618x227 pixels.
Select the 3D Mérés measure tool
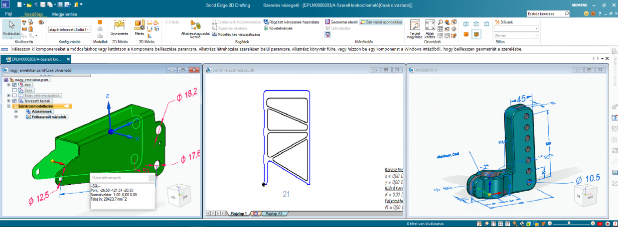(139, 27)
